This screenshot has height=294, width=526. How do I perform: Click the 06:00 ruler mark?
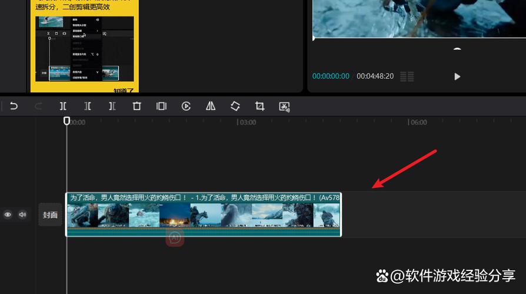(x=418, y=122)
